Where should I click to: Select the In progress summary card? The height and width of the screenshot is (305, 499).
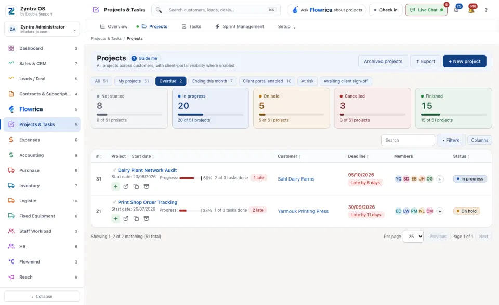tap(211, 108)
